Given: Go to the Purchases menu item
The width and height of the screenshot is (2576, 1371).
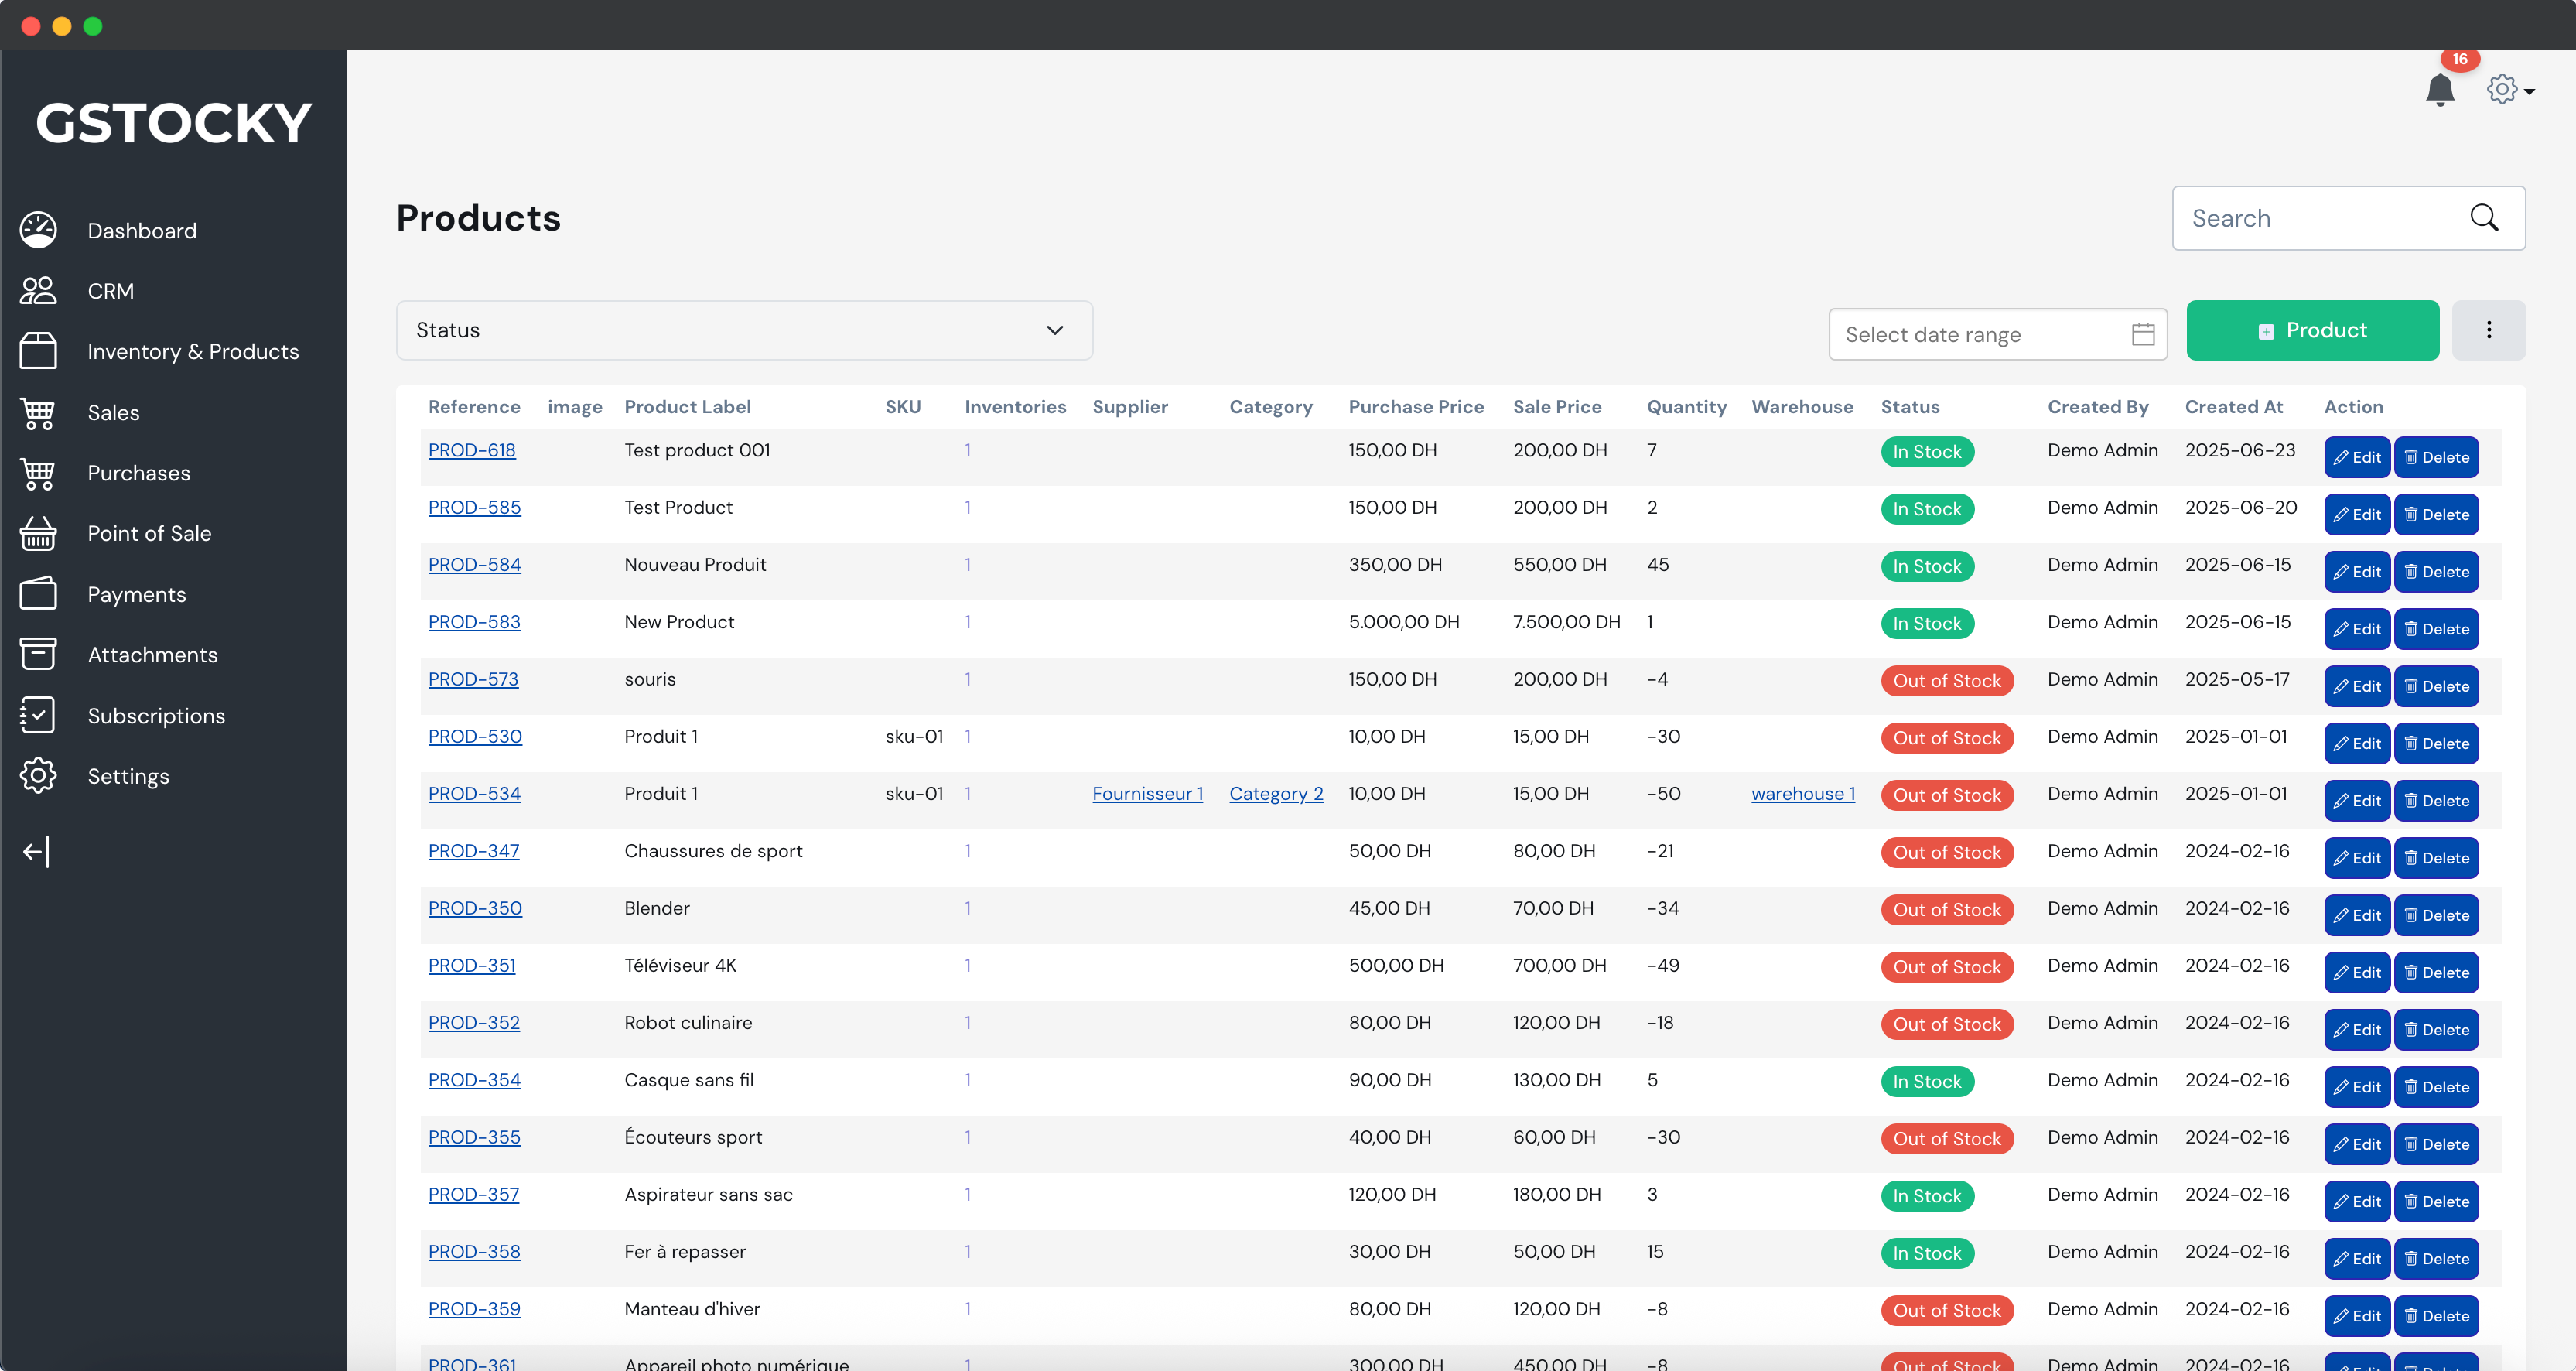Looking at the screenshot, I should click(x=138, y=473).
